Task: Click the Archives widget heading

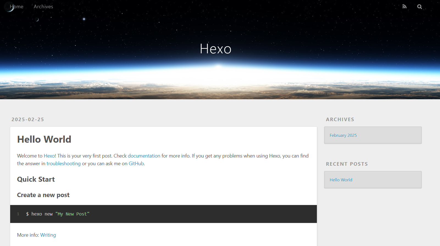Action: tap(340, 120)
